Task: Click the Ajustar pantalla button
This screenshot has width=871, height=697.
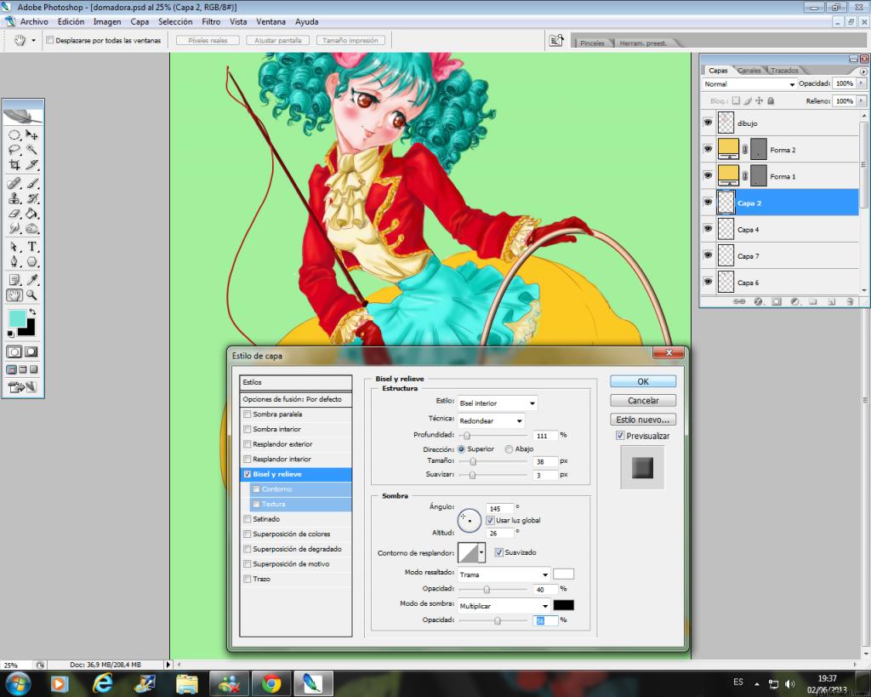Action: (x=278, y=40)
